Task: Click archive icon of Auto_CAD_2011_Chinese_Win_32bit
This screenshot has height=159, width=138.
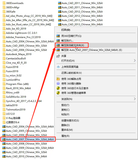Action: 60,3
